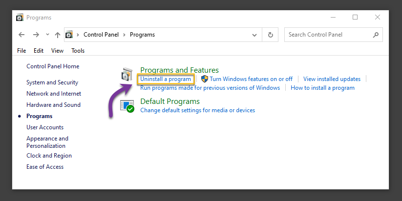Click the magnifier search icon
This screenshot has height=201, width=402.
click(x=376, y=35)
